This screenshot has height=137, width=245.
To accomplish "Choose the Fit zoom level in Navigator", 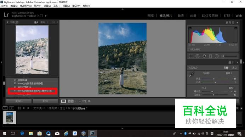I will pos(36,22).
